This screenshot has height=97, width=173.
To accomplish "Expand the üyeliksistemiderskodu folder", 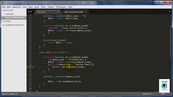I will (4, 25).
